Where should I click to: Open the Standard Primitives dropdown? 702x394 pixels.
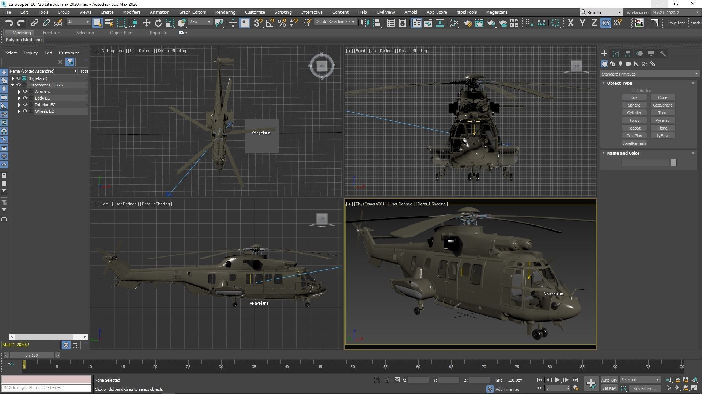[x=649, y=74]
